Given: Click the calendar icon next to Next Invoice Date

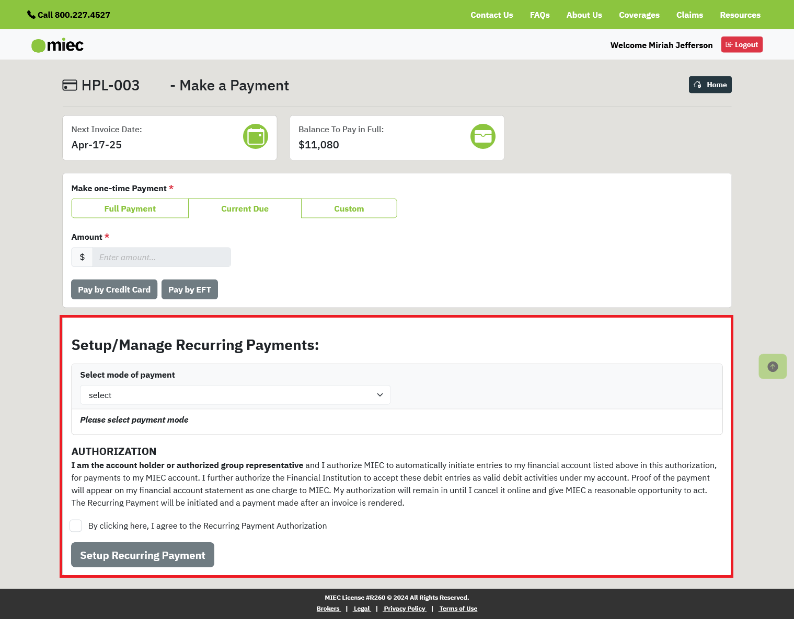Looking at the screenshot, I should (x=256, y=136).
